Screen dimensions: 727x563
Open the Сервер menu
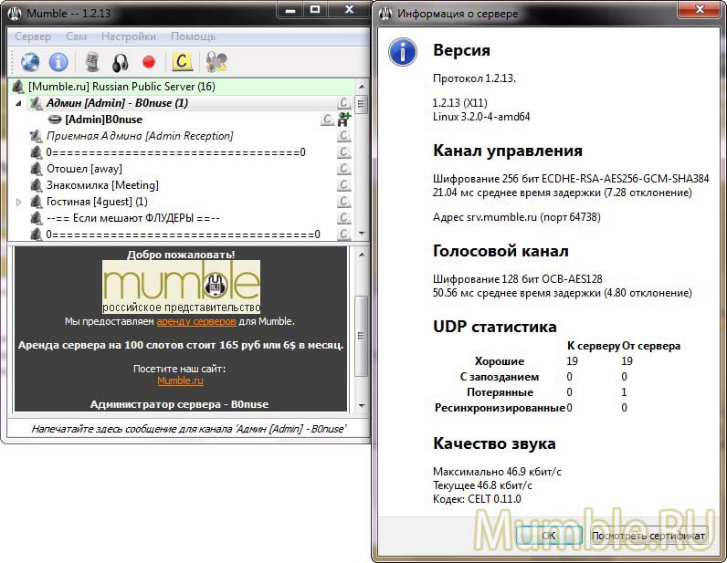pos(33,36)
